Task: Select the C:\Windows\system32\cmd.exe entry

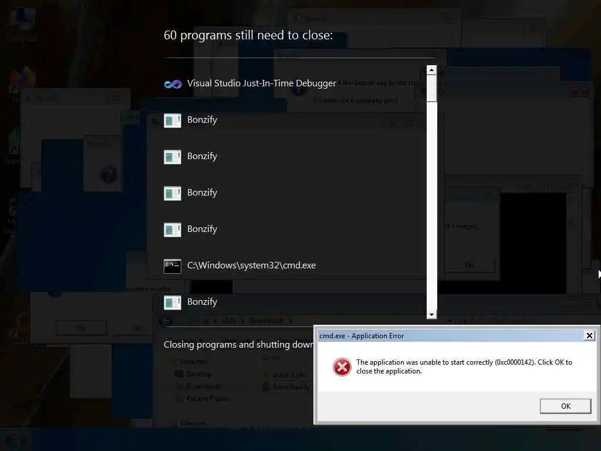Action: [240, 265]
